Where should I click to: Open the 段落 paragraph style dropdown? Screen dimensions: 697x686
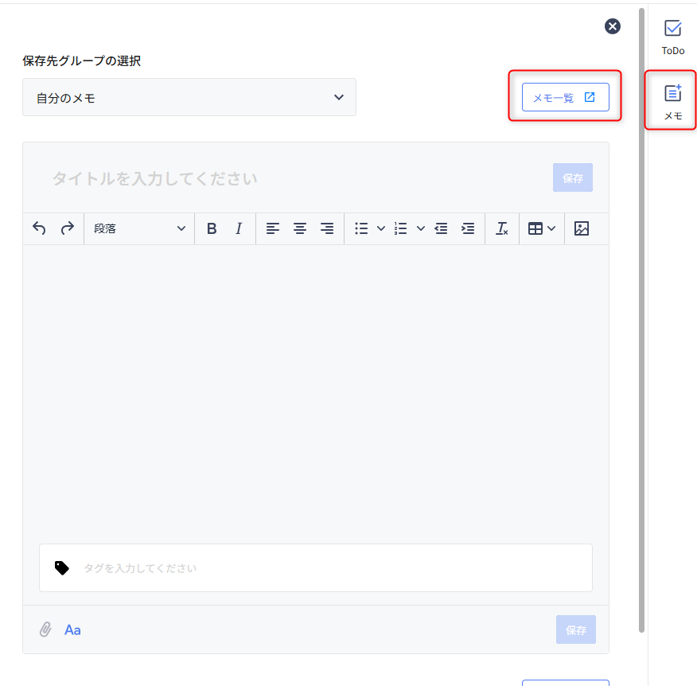[x=139, y=228]
